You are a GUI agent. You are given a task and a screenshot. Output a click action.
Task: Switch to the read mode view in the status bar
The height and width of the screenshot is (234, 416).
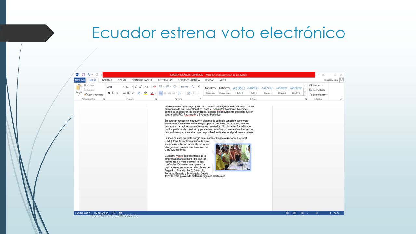pyautogui.click(x=287, y=213)
